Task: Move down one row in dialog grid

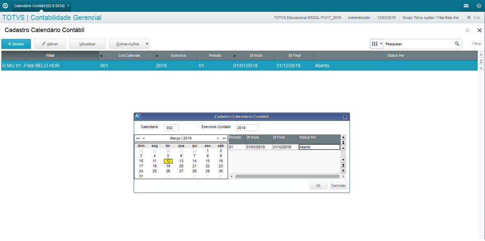Action: pos(343,160)
